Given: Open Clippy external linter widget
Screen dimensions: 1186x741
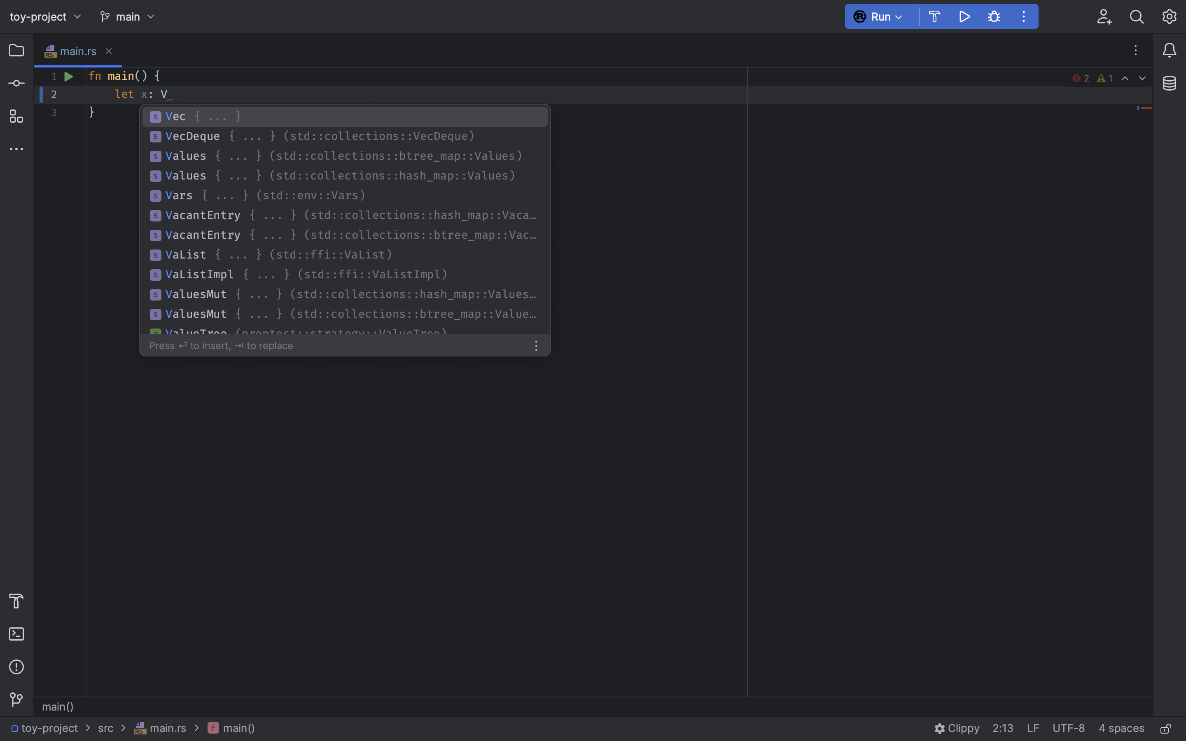Looking at the screenshot, I should click(x=957, y=728).
